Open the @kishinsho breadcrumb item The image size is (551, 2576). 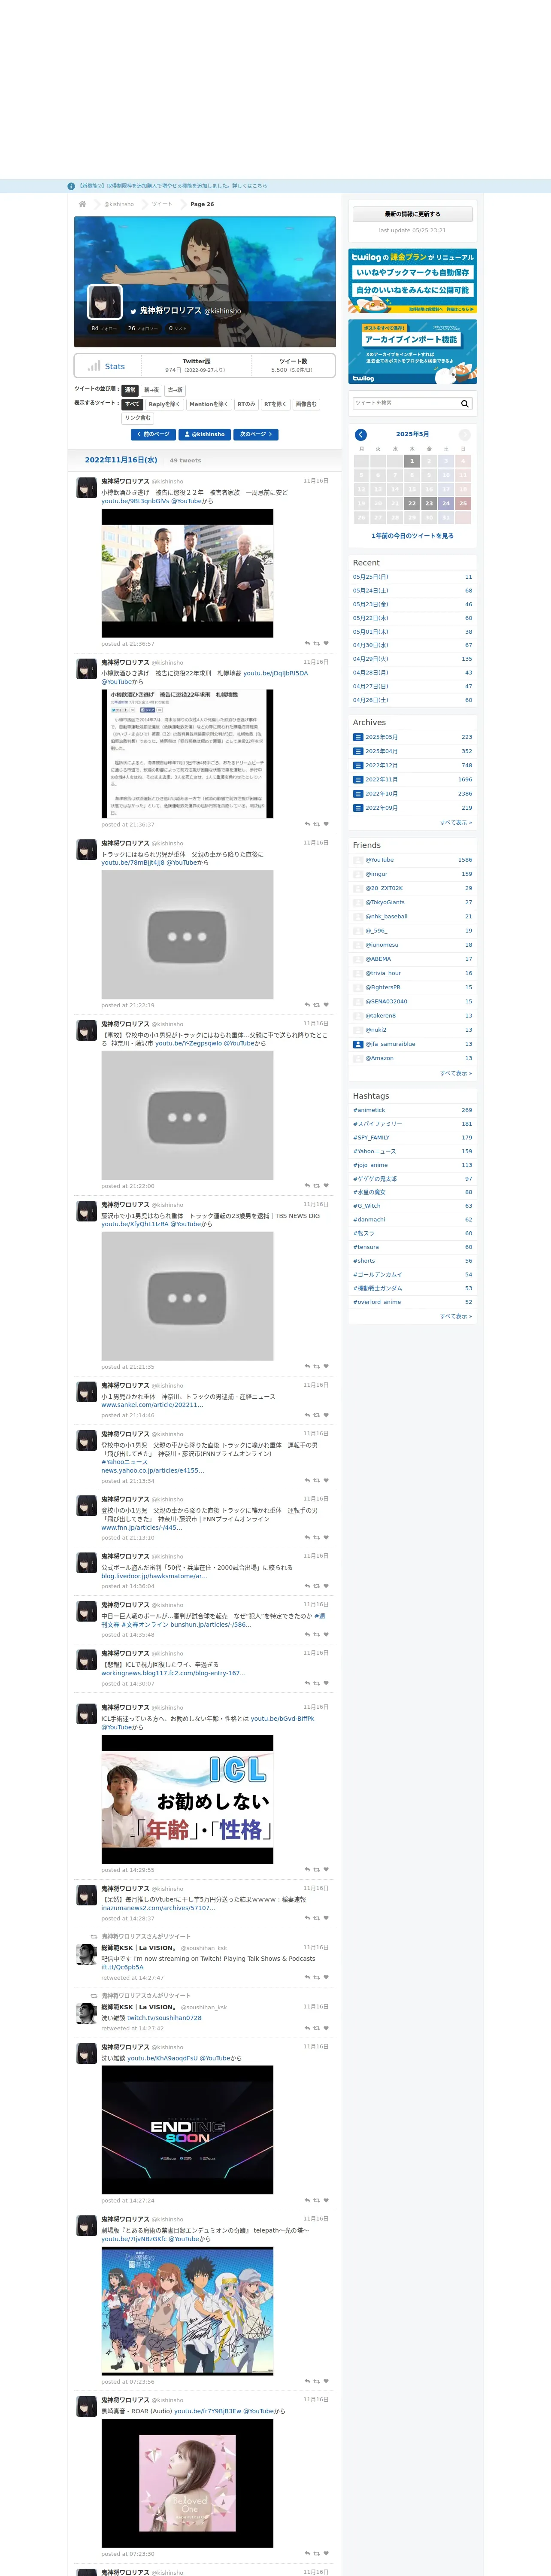[x=119, y=204]
